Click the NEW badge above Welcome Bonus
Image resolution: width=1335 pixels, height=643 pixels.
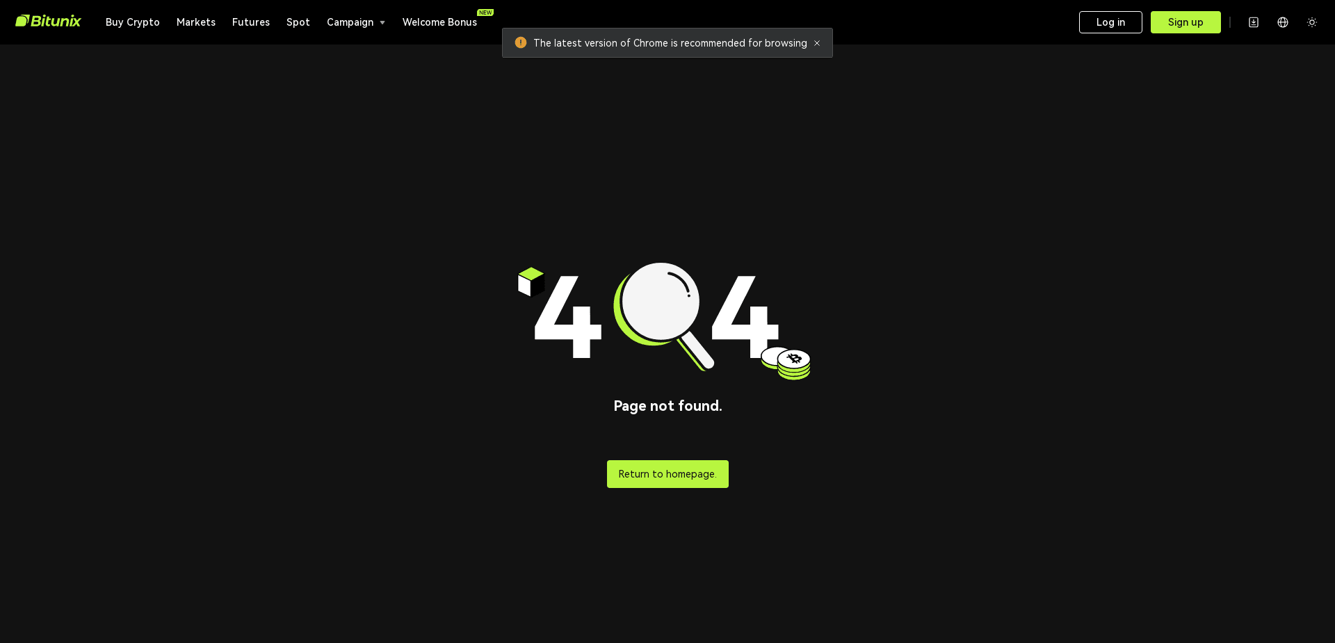485,12
